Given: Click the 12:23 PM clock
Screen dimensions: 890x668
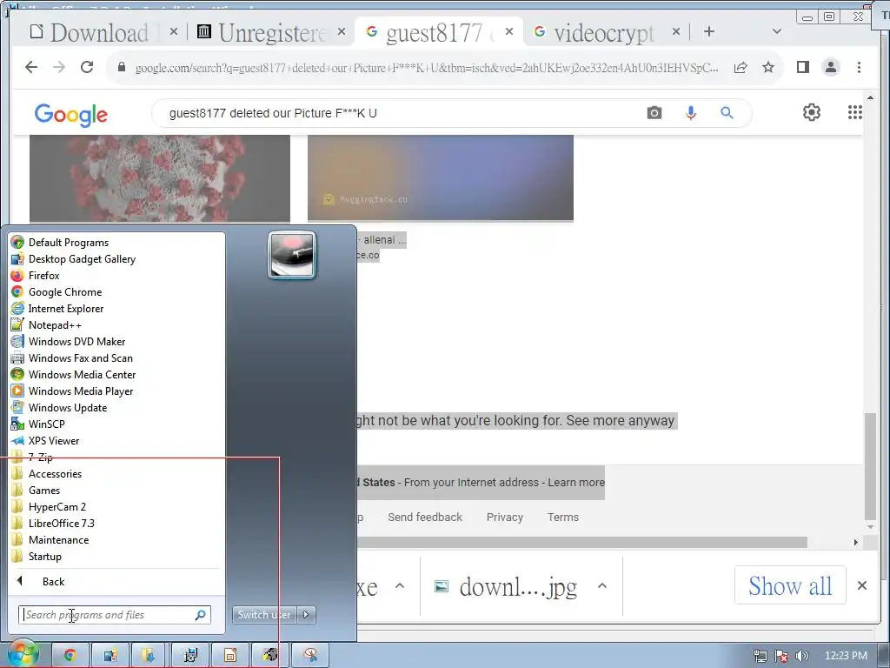Looking at the screenshot, I should pos(846,656).
